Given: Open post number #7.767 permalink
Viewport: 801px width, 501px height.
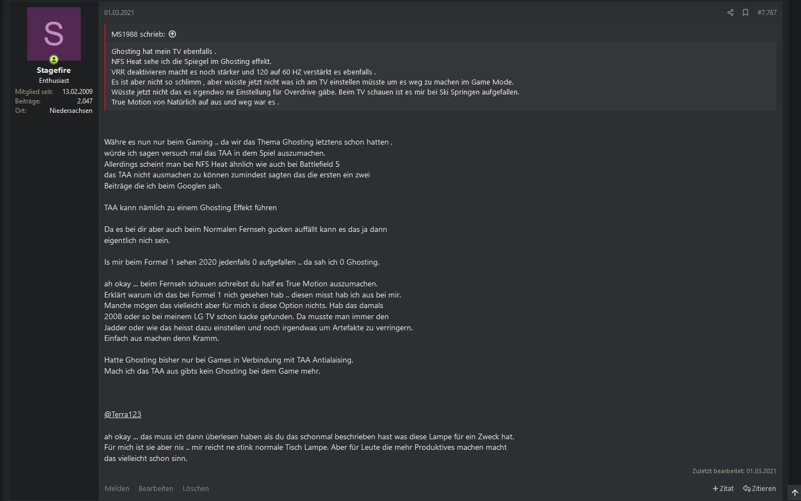Looking at the screenshot, I should 766,12.
